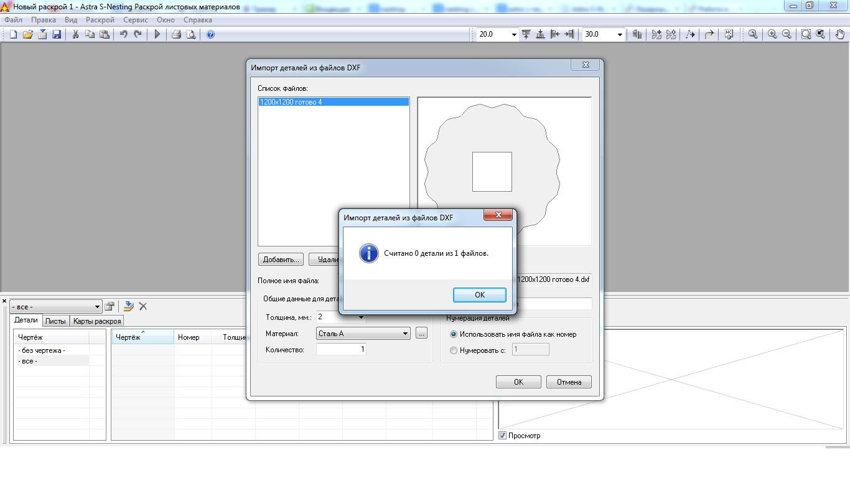Click the DXF part preview thumbnail
This screenshot has height=478, width=850.
(504, 171)
